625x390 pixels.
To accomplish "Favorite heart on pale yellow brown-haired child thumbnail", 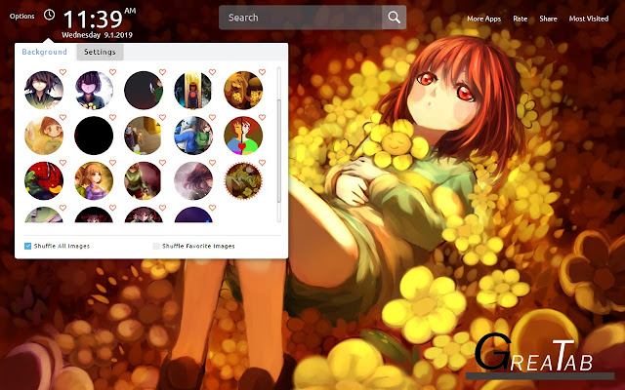I will click(62, 117).
